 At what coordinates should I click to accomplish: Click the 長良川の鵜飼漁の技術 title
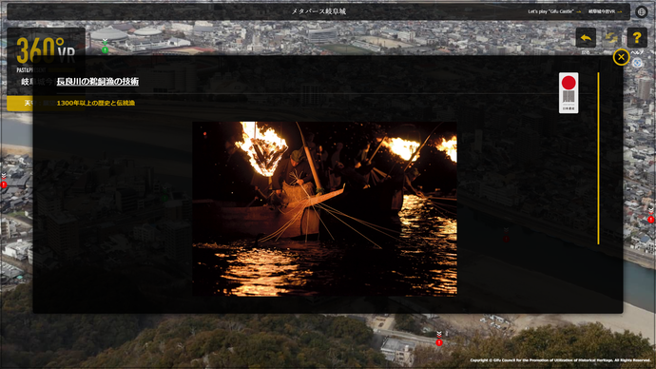98,81
